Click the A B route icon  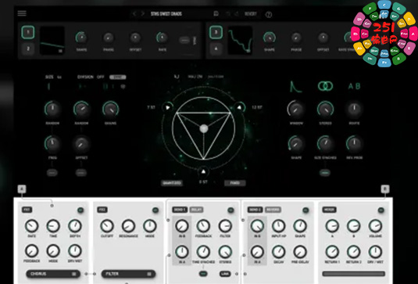354,86
